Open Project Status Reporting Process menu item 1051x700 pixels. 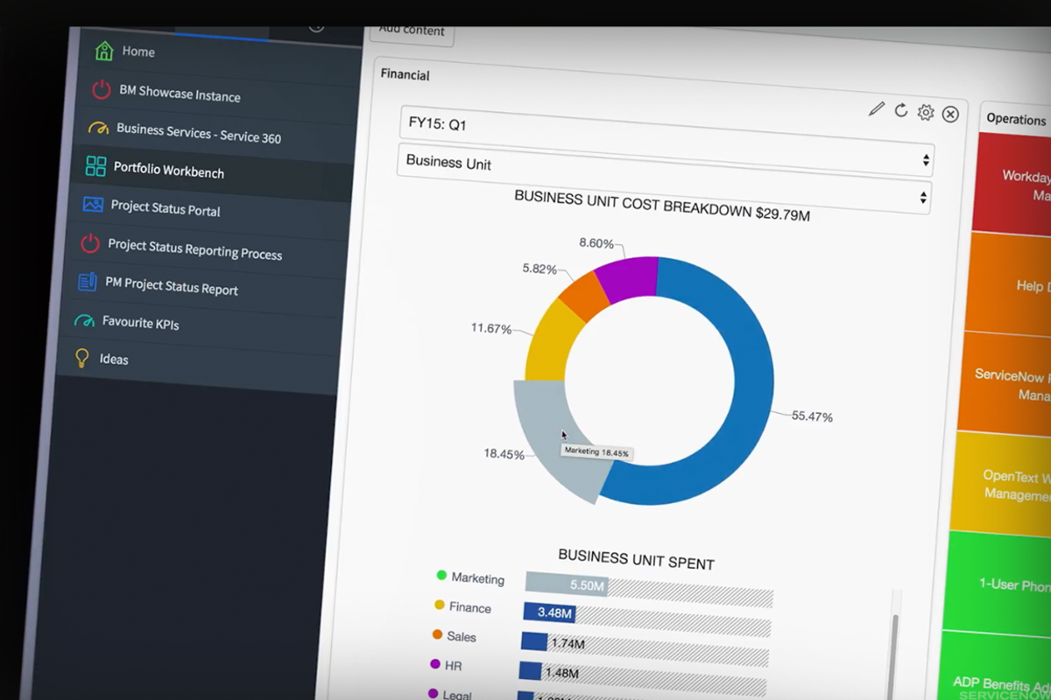[194, 248]
